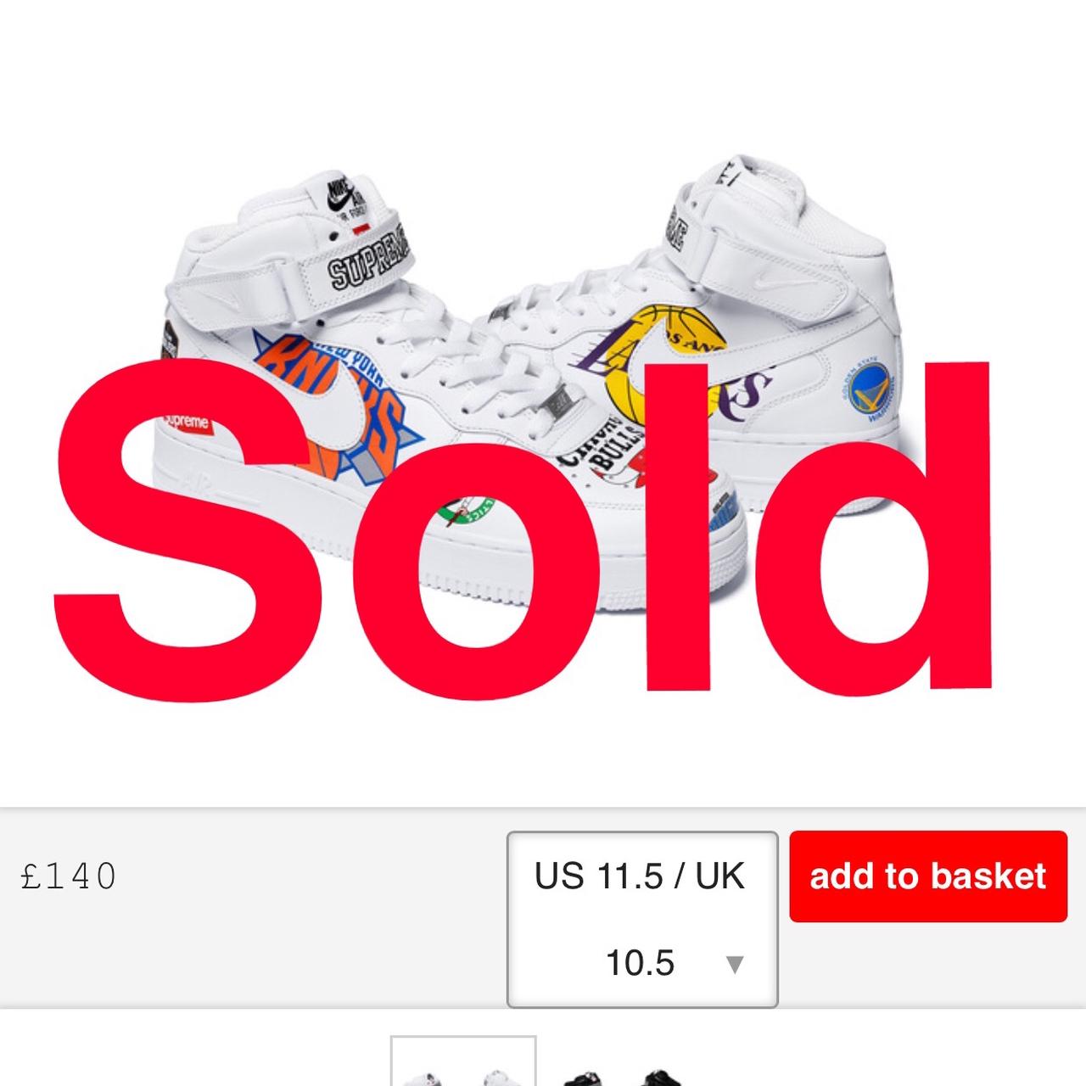Open the size dropdown arrow
The height and width of the screenshot is (1086, 1086).
click(735, 965)
